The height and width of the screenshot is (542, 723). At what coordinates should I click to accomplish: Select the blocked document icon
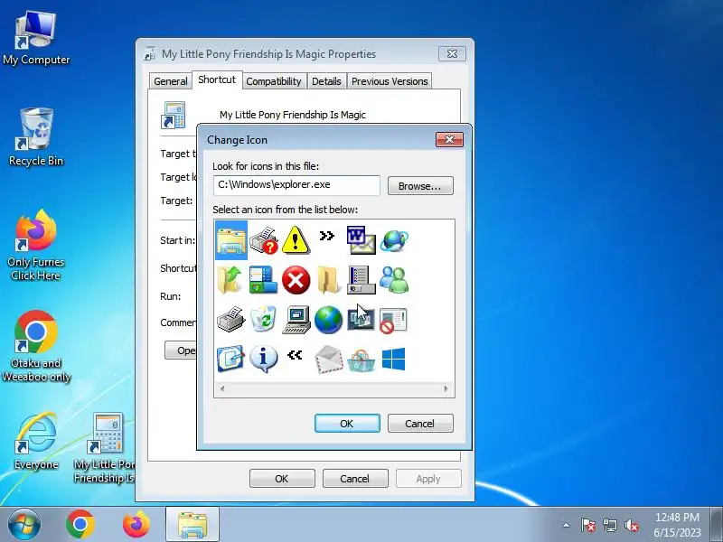[x=393, y=320]
